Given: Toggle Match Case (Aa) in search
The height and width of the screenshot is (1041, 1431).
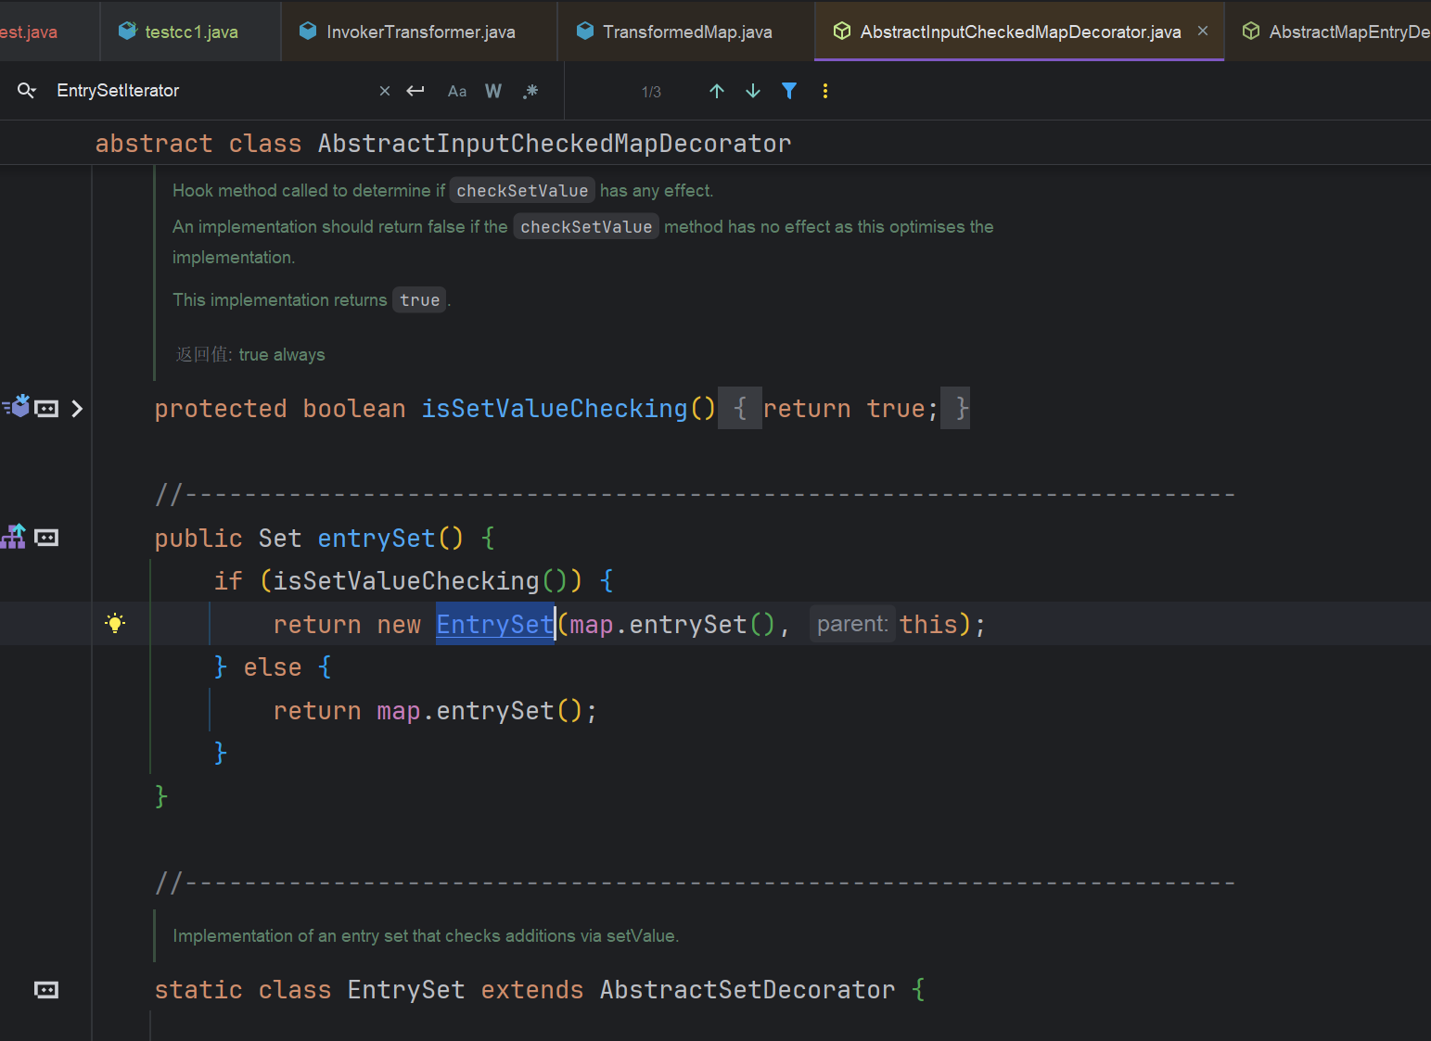Looking at the screenshot, I should pos(457,91).
